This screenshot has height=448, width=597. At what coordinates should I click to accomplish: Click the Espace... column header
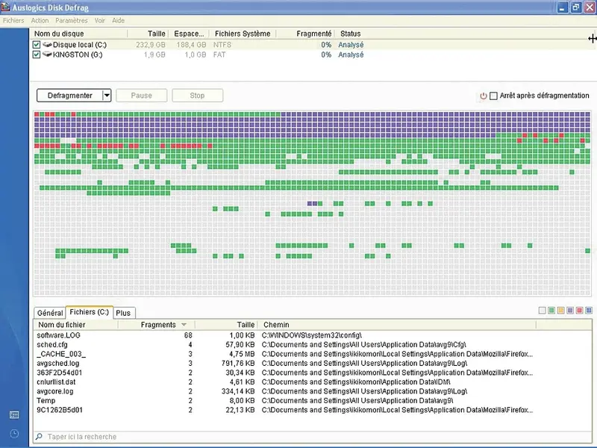pyautogui.click(x=189, y=34)
